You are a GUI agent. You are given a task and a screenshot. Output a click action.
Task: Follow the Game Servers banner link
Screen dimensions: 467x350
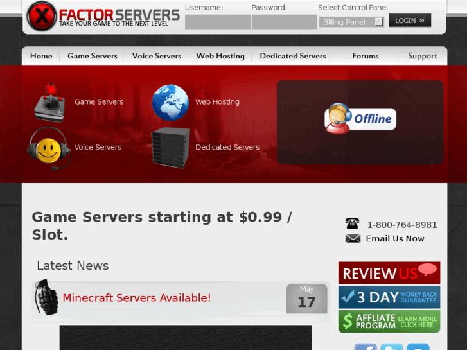pos(99,102)
